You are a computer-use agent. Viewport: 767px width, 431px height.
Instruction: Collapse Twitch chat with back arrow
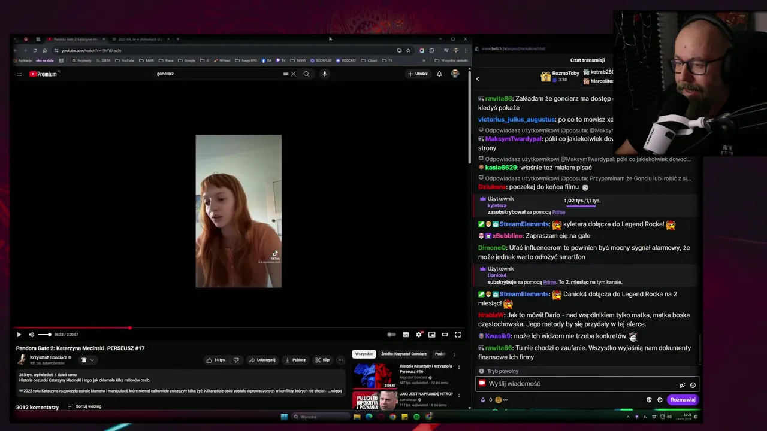(478, 78)
